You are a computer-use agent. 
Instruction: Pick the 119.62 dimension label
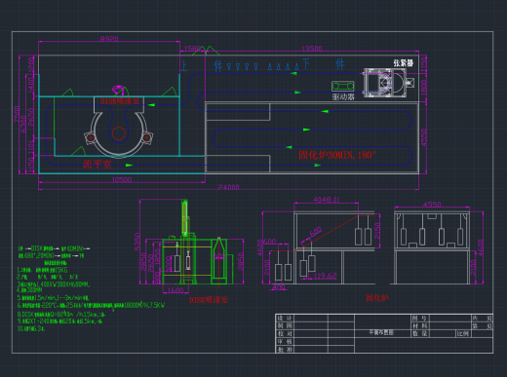tap(326, 276)
